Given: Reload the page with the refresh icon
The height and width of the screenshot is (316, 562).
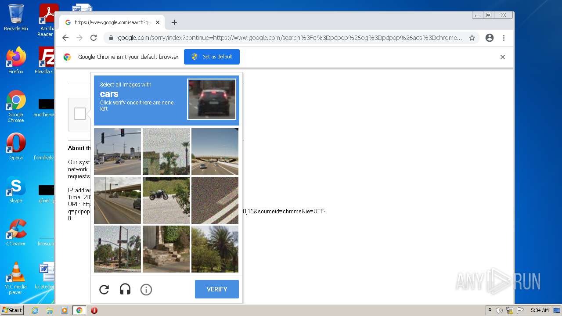Looking at the screenshot, I should (94, 38).
